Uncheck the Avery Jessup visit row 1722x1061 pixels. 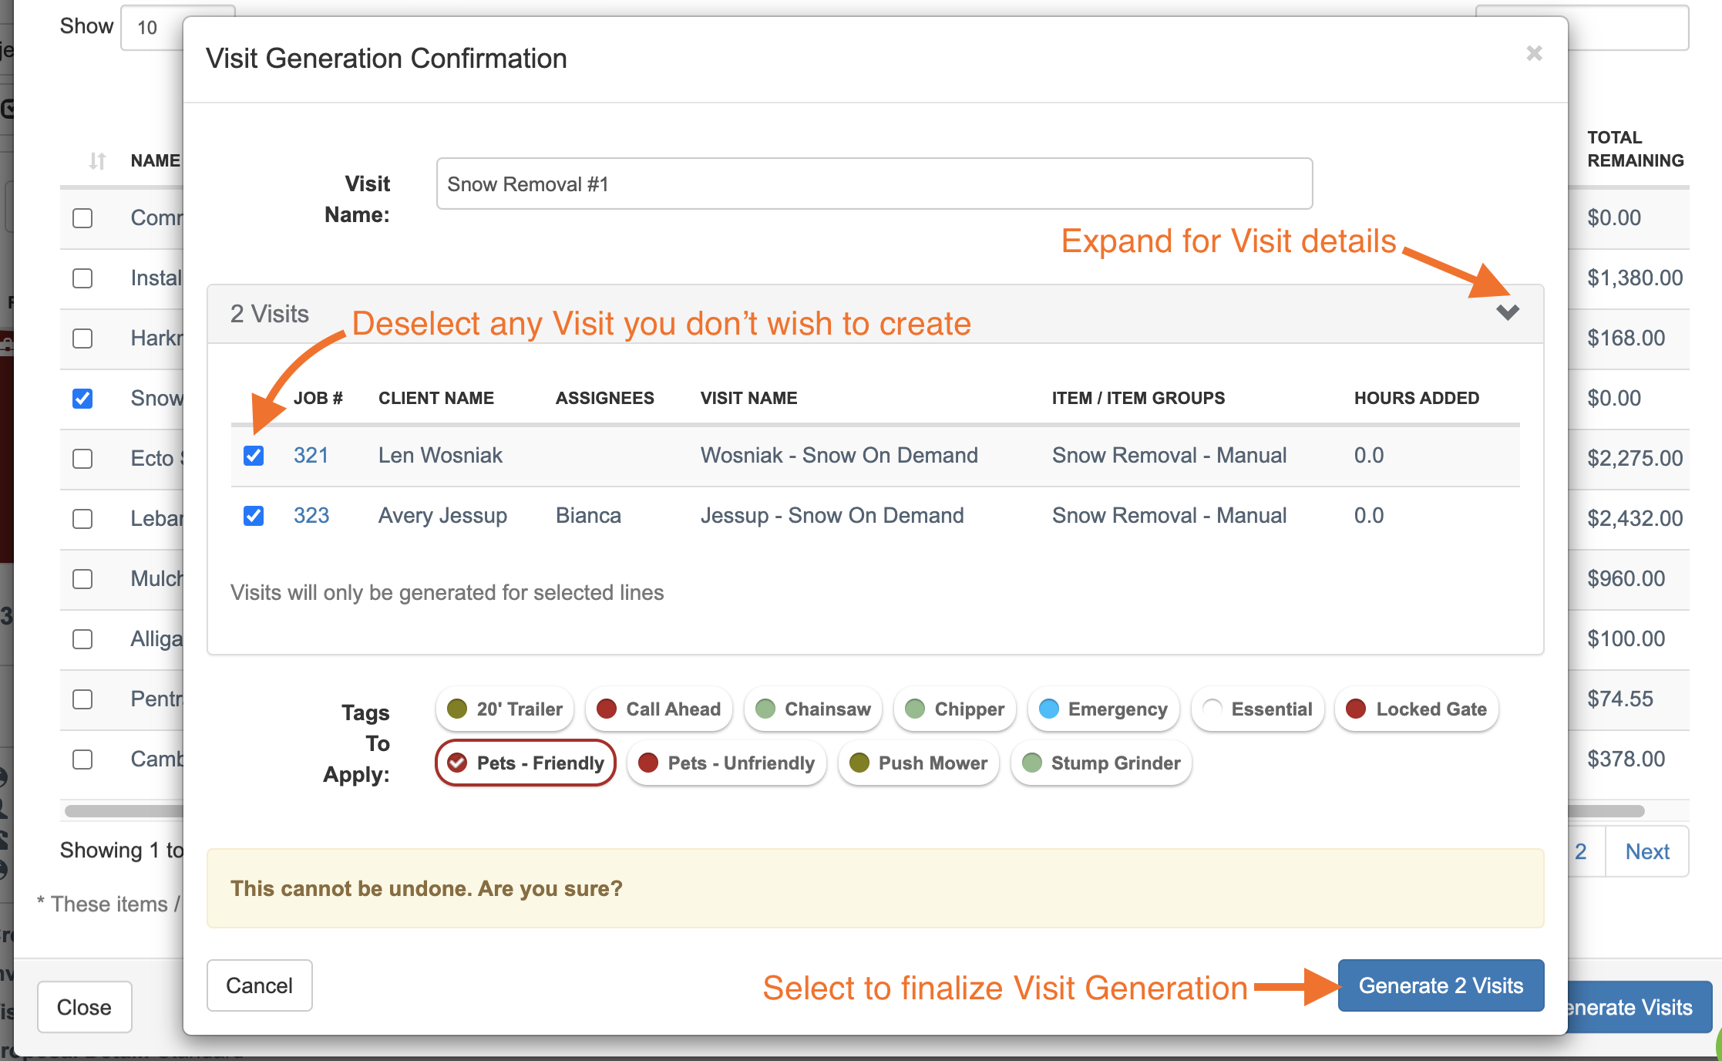(x=254, y=516)
